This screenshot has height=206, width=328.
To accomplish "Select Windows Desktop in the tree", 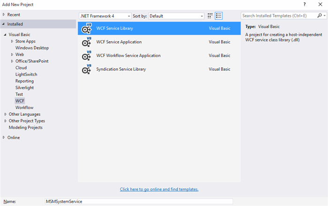I will pyautogui.click(x=32, y=48).
